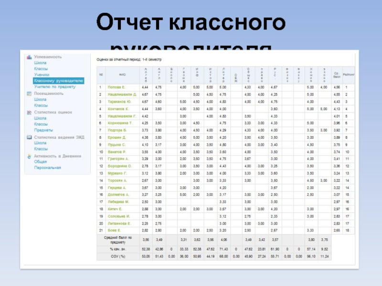The height and width of the screenshot is (286, 382).
Task: Open the Персональная activity link
Action: 47,168
